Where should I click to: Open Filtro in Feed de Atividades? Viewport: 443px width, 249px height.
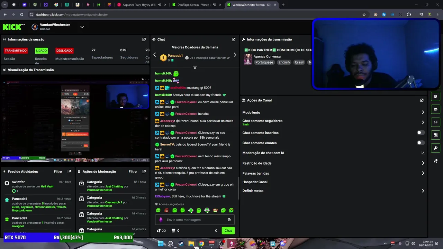tap(58, 172)
